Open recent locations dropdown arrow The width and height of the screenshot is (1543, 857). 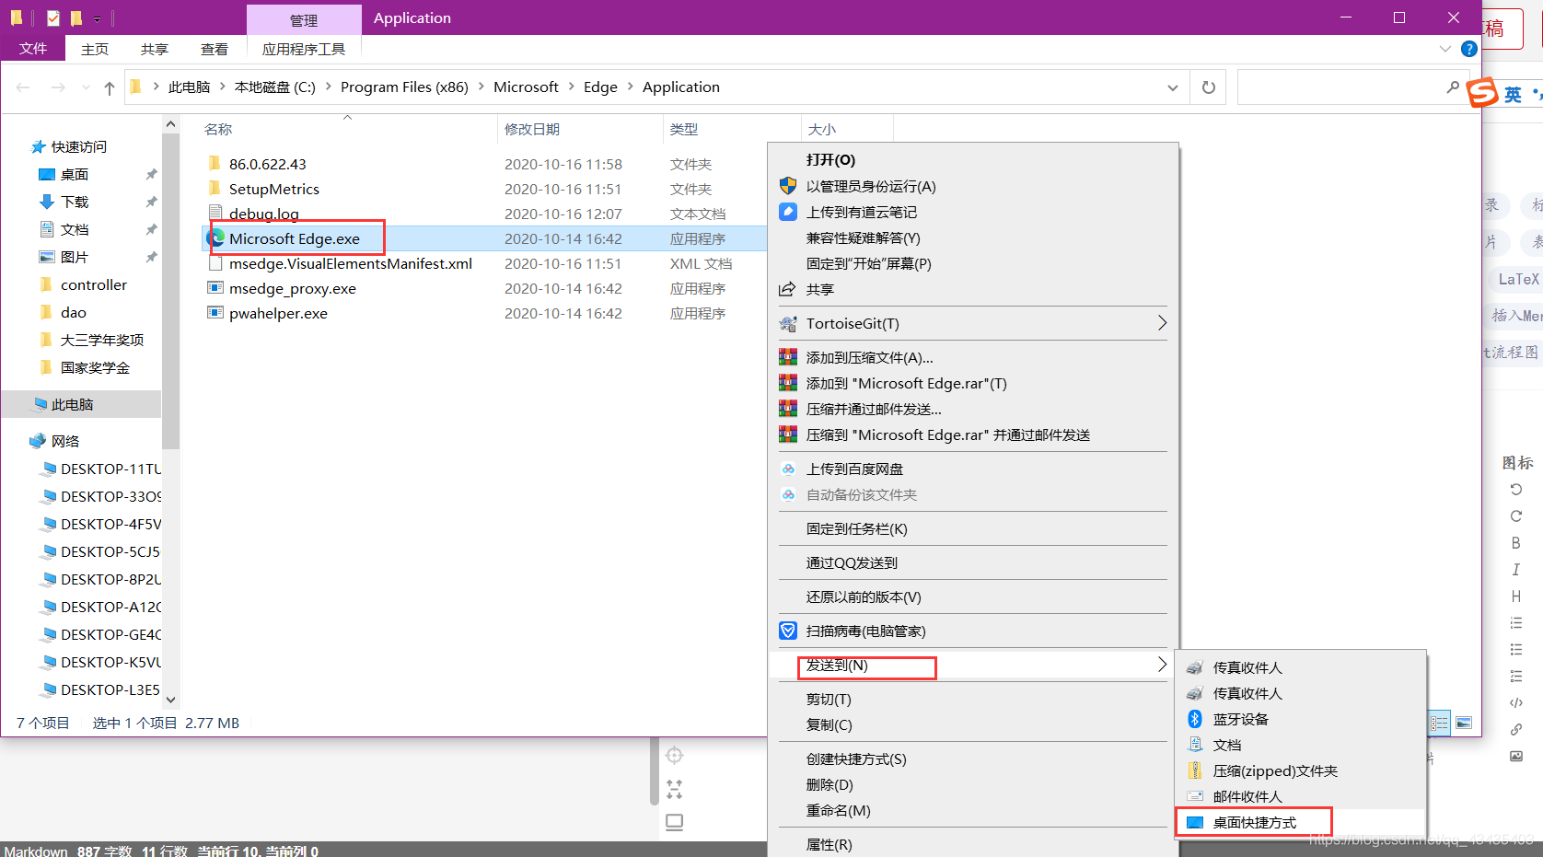[x=86, y=87]
